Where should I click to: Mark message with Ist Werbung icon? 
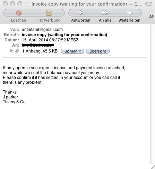coord(49,13)
